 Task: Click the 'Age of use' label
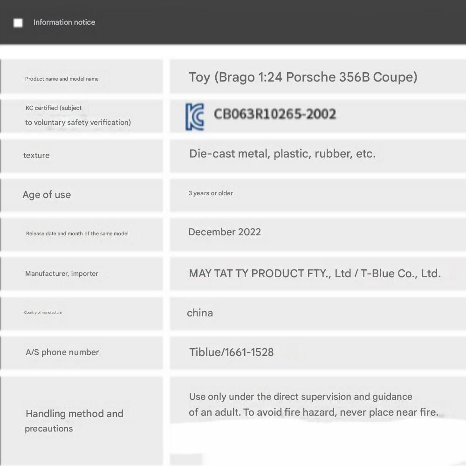pyautogui.click(x=47, y=195)
